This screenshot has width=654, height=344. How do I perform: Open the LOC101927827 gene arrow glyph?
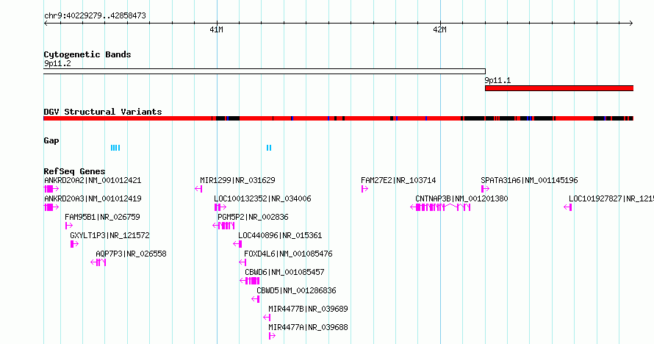(x=568, y=207)
